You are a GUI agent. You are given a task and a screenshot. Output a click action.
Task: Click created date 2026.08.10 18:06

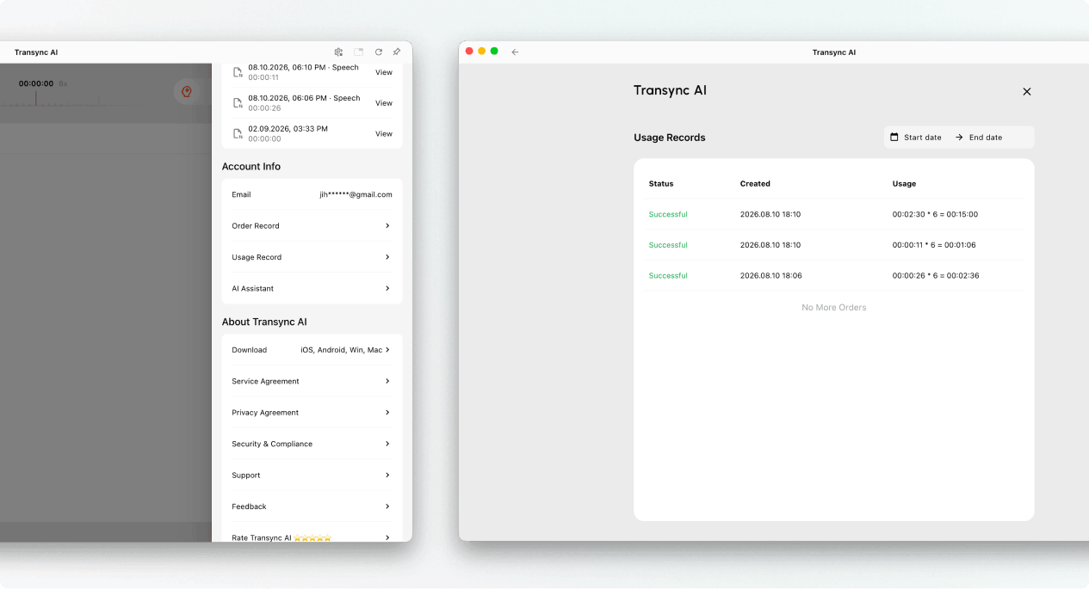pos(770,276)
